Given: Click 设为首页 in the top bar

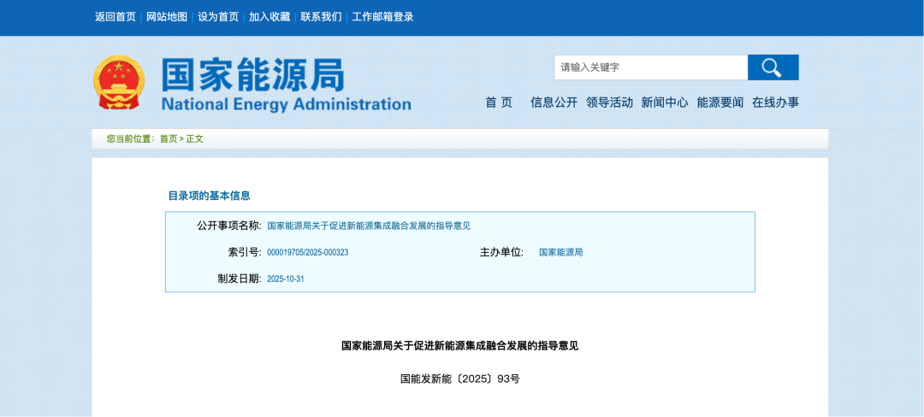Looking at the screenshot, I should click(x=218, y=17).
